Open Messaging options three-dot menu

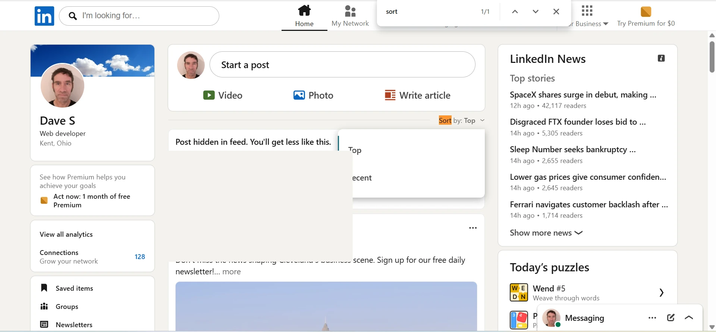tap(652, 318)
